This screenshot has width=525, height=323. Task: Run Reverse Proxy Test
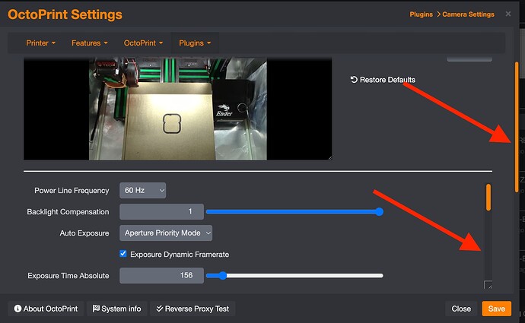coord(192,309)
